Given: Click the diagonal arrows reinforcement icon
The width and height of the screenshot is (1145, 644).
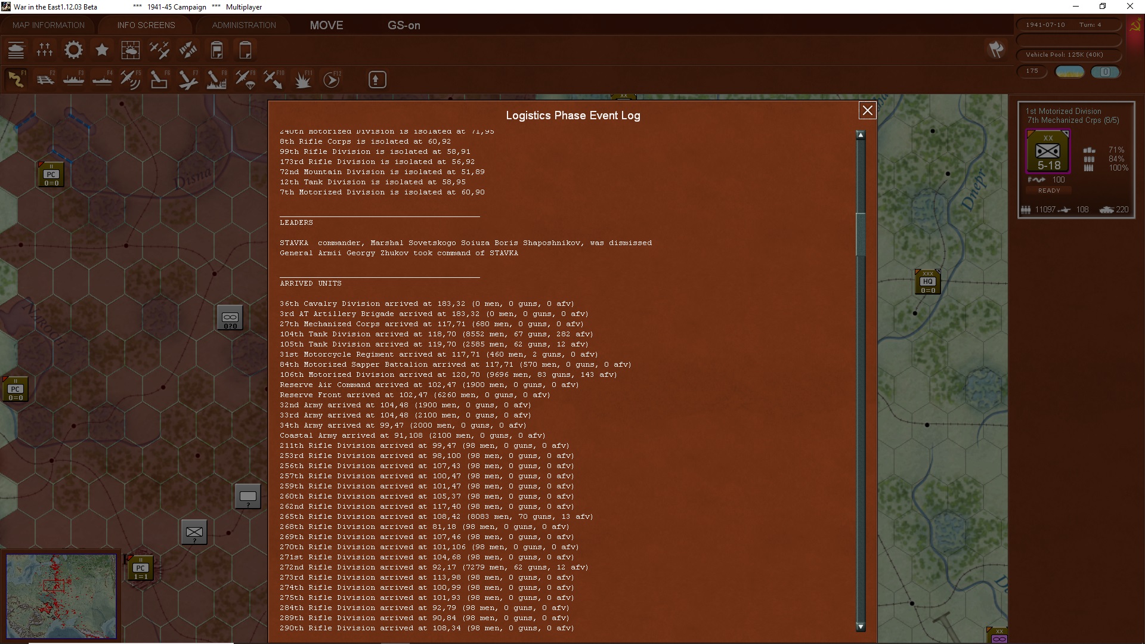Looking at the screenshot, I should tap(188, 50).
